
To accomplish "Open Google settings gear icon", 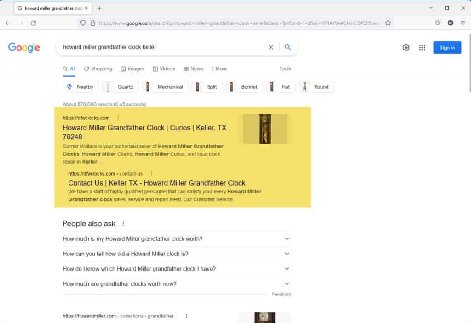I will point(406,47).
